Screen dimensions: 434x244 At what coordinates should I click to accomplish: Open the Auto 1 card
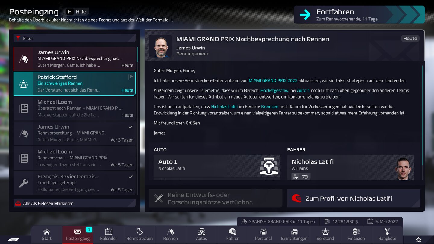point(217,167)
